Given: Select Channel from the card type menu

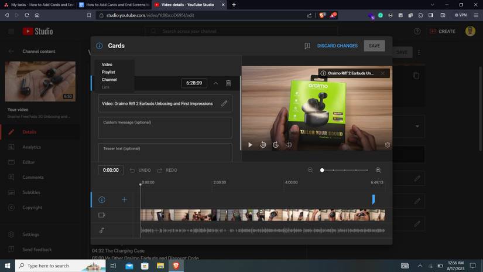Looking at the screenshot, I should [109, 80].
